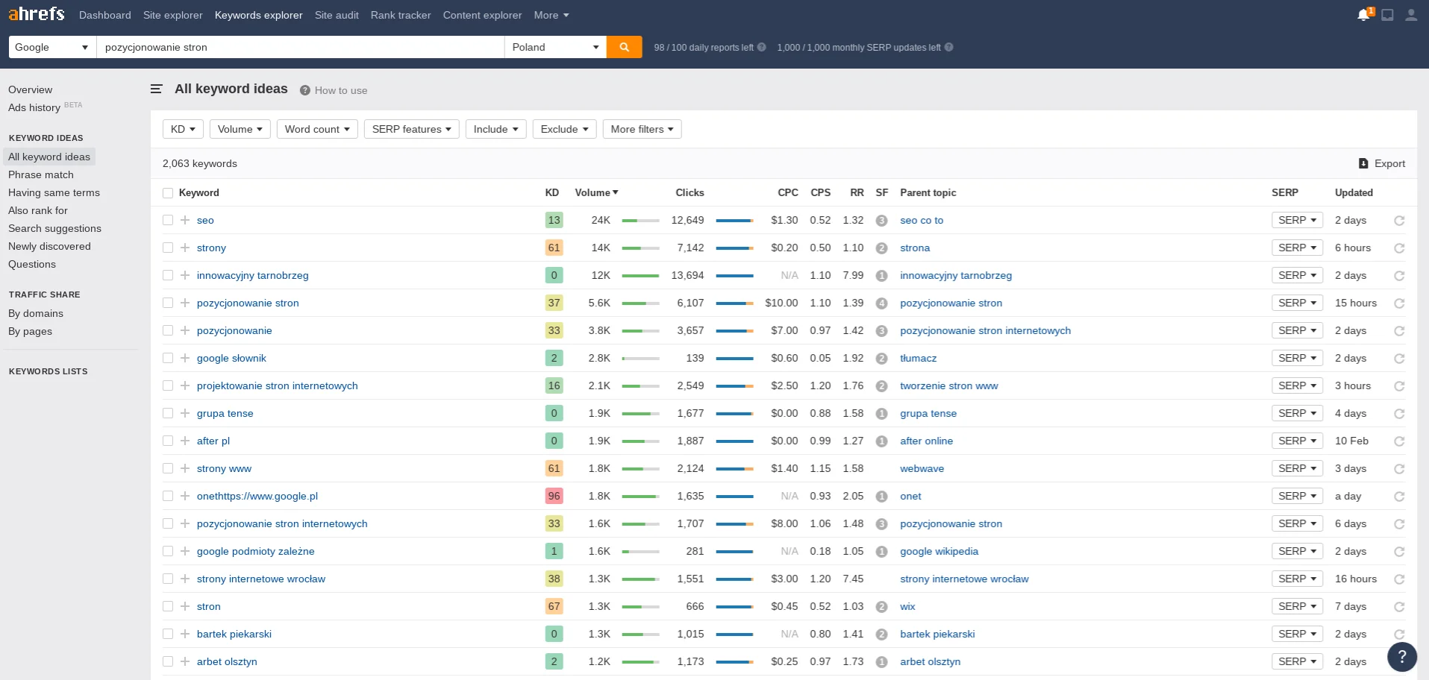Image resolution: width=1429 pixels, height=680 pixels.
Task: Click SF badge for pozycjonowanie stron row
Action: pos(881,303)
